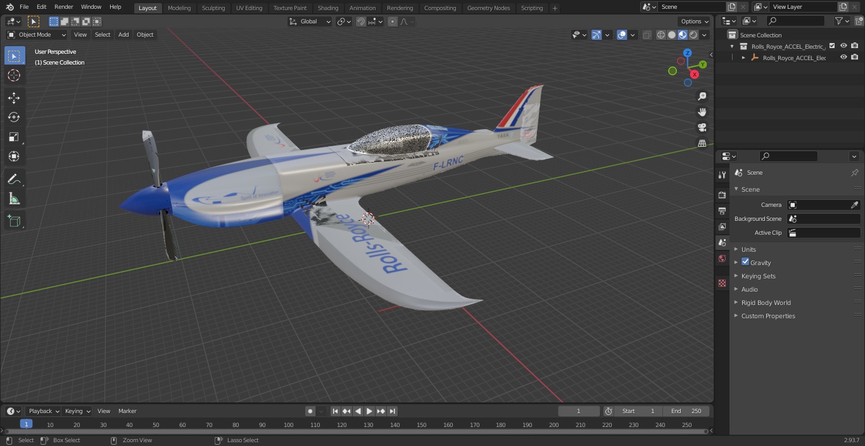Open the Render menu
Viewport: 865px width, 446px height.
(64, 7)
